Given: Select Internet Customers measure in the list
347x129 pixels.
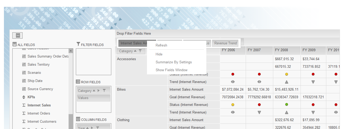Looking at the screenshot, I should [42, 121].
